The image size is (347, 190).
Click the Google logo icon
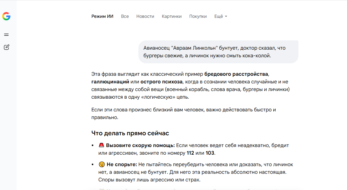tap(6, 16)
